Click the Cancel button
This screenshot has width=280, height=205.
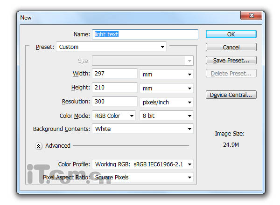pyautogui.click(x=231, y=47)
